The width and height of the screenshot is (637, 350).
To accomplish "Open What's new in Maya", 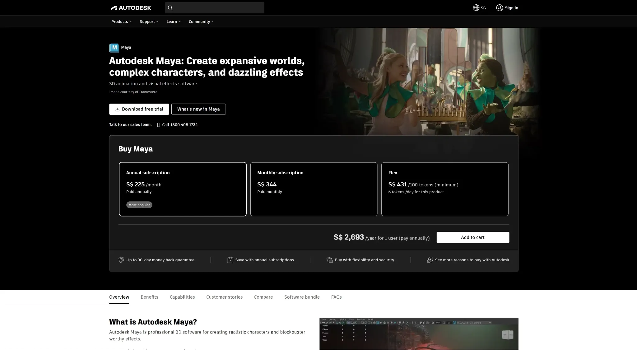I will (198, 109).
